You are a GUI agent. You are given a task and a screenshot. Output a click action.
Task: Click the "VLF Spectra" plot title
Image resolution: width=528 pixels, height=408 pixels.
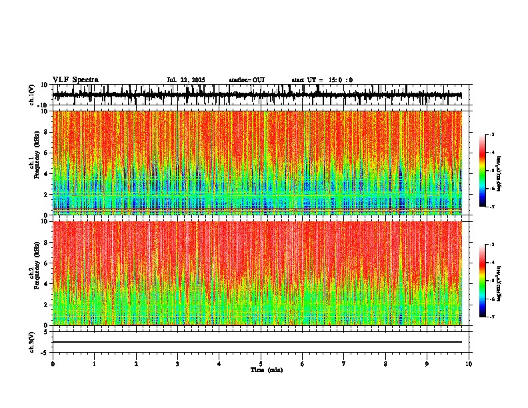pos(75,80)
